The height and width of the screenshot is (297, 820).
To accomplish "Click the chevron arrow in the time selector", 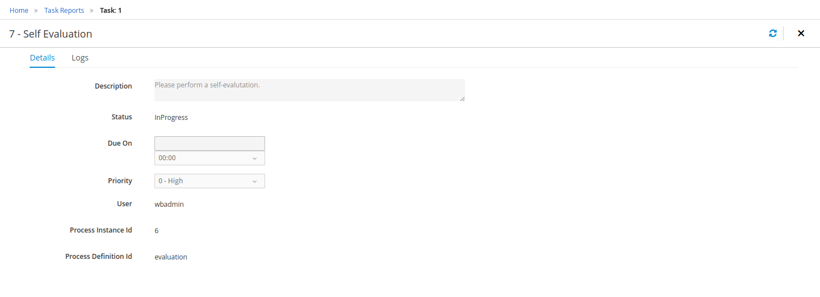I will (x=254, y=159).
